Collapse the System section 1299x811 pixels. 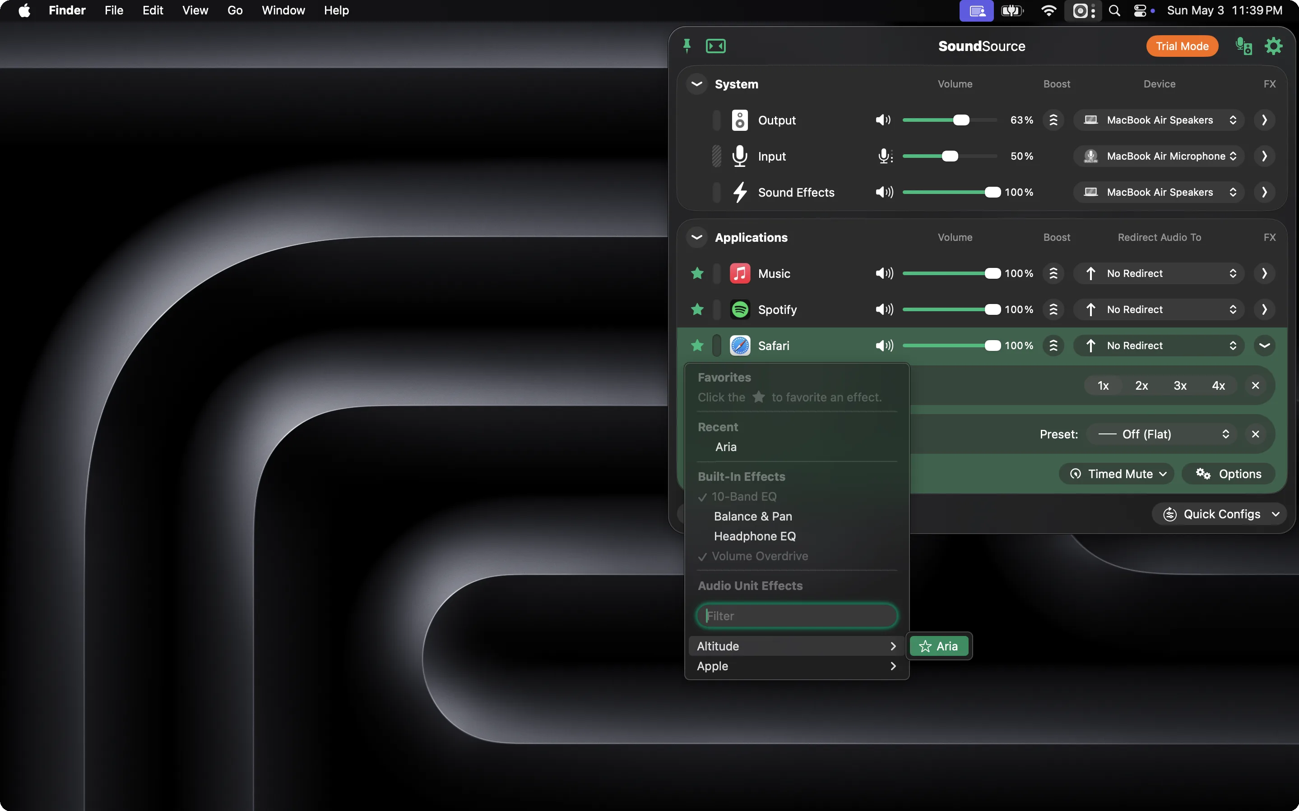(696, 84)
